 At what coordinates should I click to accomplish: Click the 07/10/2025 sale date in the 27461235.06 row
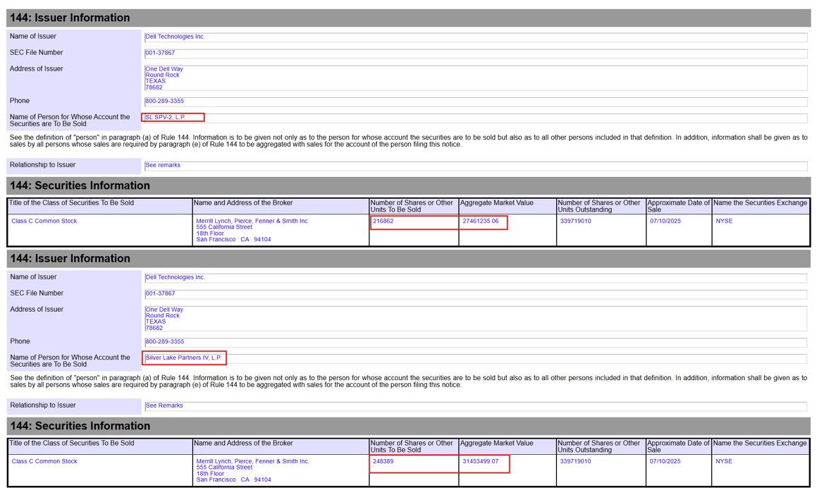click(x=665, y=221)
